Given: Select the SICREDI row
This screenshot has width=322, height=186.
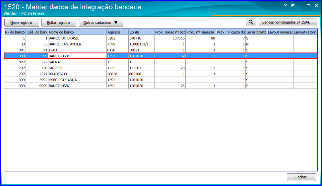Looking at the screenshot, I should [x=161, y=68].
